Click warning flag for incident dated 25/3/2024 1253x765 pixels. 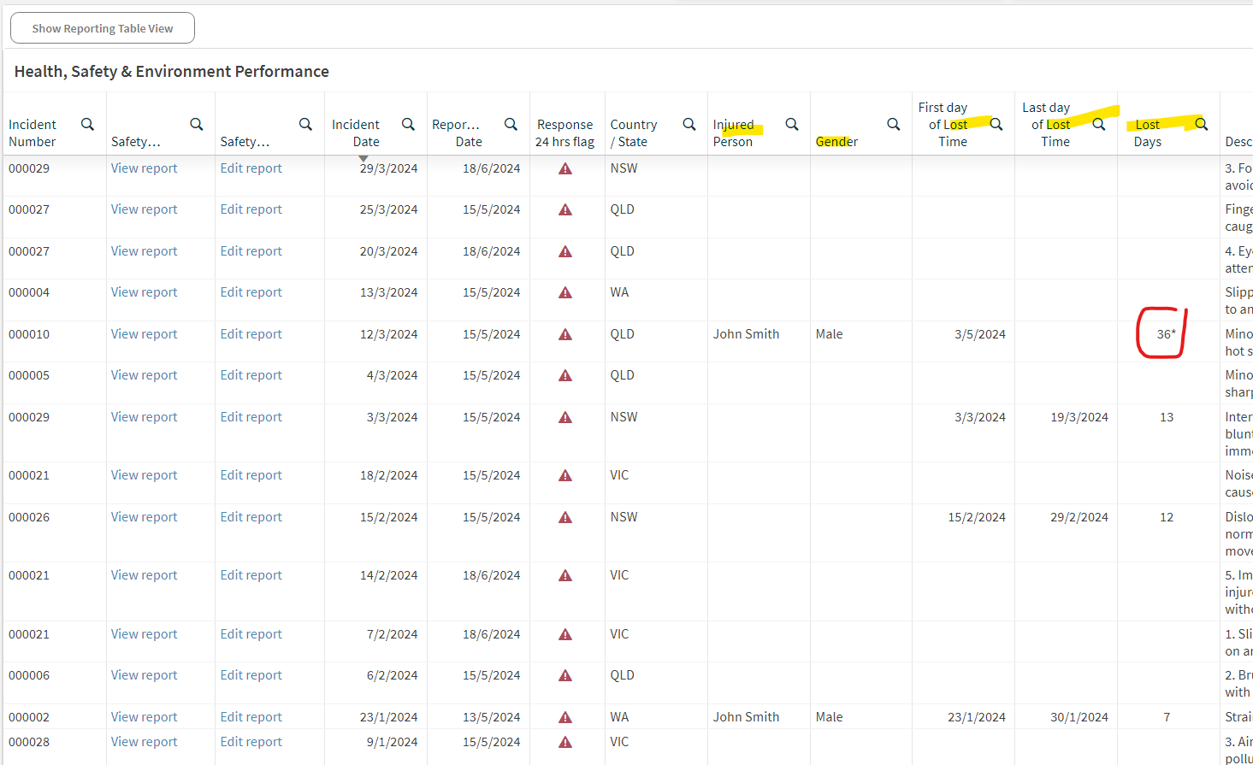coord(565,210)
